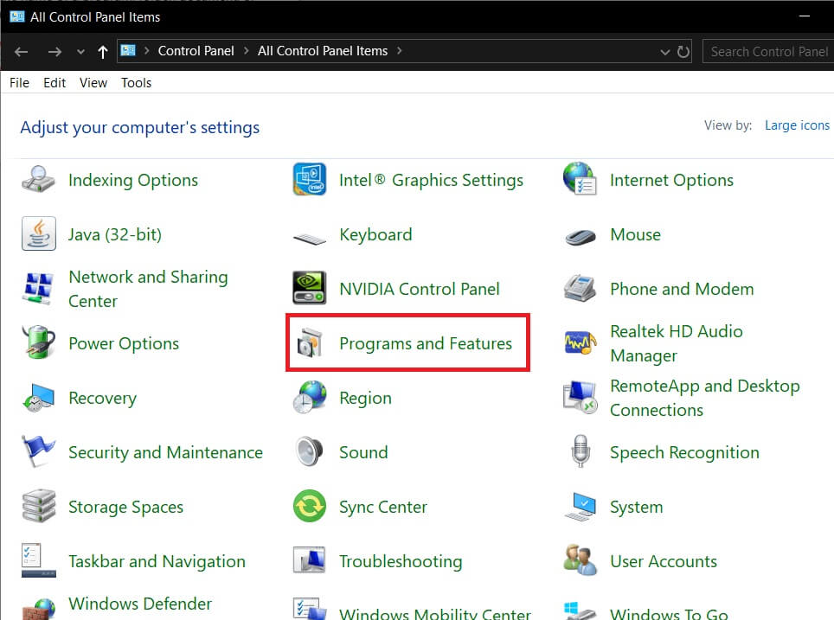Open the User Accounts link text
Image resolution: width=834 pixels, height=620 pixels.
pos(664,561)
